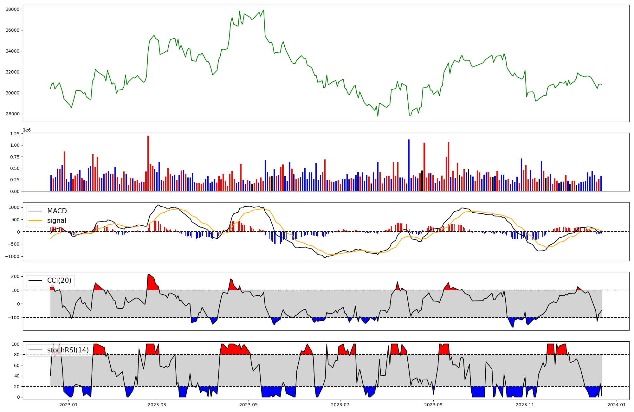
Task: Click the 2023-05 date tick label
Action: coord(249,405)
